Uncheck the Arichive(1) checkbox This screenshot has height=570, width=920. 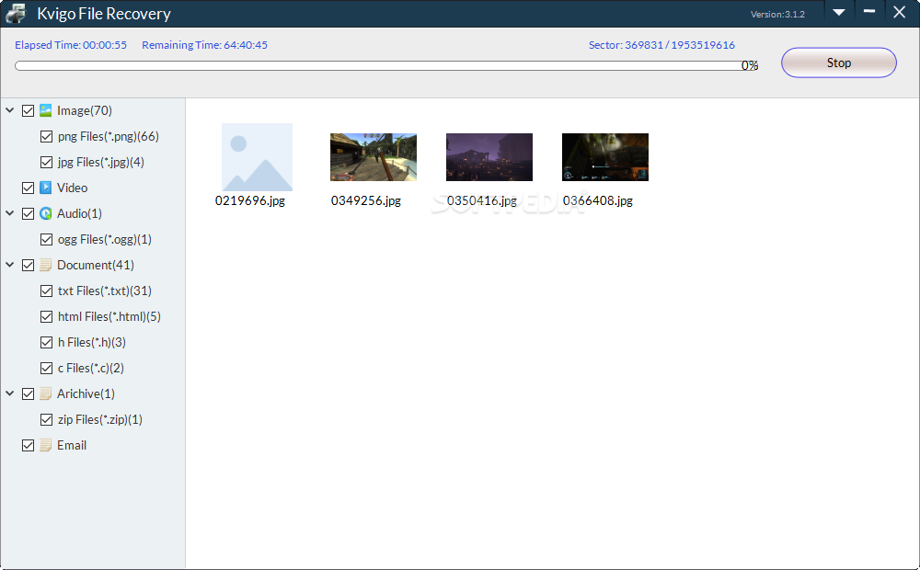(28, 393)
